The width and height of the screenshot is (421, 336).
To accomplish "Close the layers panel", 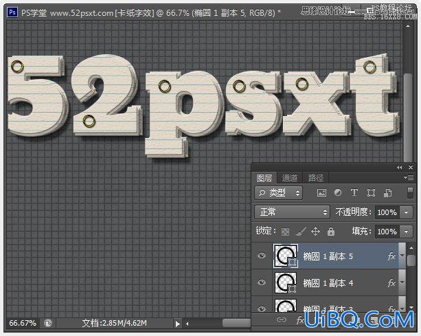I will (x=411, y=168).
